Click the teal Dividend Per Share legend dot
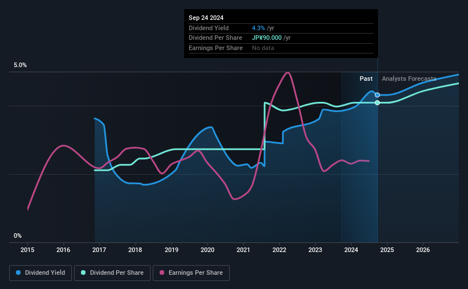 click(83, 273)
